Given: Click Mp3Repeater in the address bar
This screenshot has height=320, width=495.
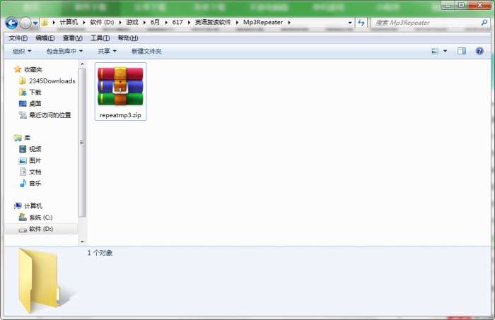Looking at the screenshot, I should click(x=263, y=23).
